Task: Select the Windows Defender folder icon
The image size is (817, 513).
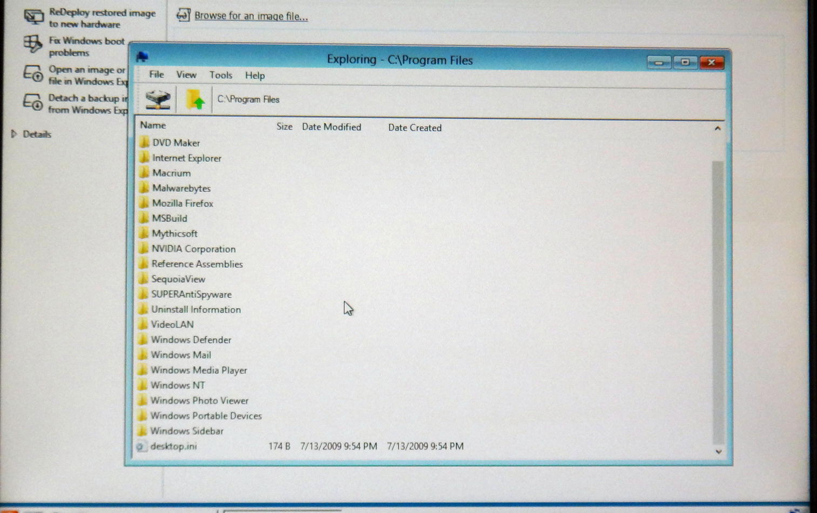Action: click(143, 339)
